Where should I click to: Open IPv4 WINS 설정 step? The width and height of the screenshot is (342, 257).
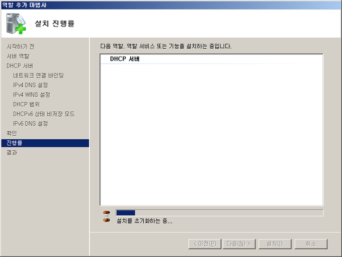(x=32, y=95)
